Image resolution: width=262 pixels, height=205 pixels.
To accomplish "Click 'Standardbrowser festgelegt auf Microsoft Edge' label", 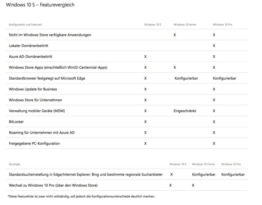I will click(47, 78).
